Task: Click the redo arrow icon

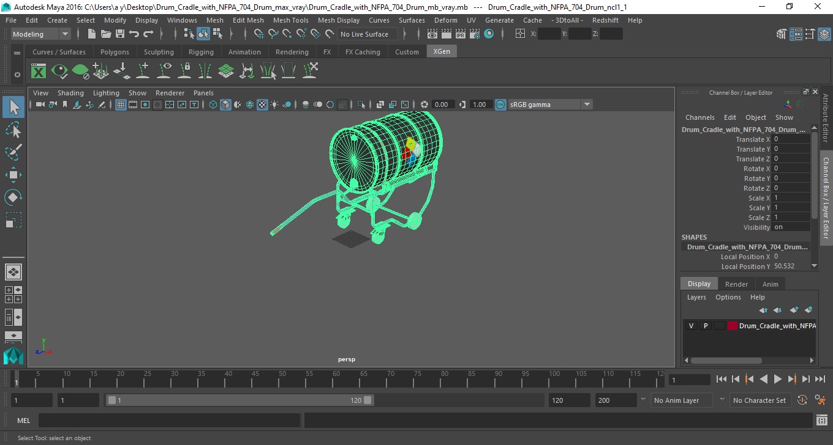Action: (x=148, y=34)
